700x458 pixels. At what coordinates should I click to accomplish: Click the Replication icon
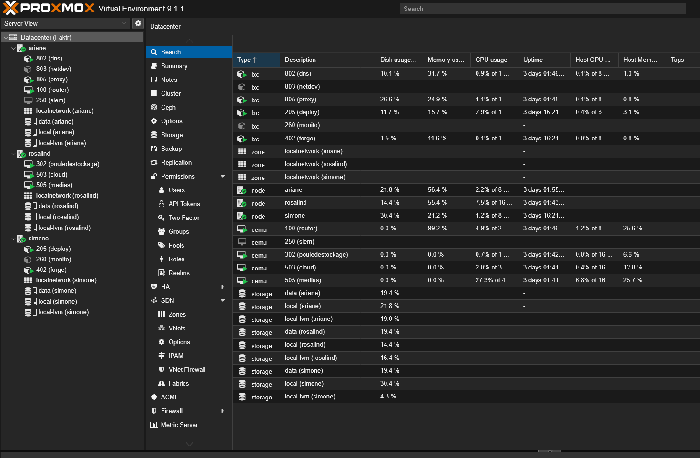point(154,162)
